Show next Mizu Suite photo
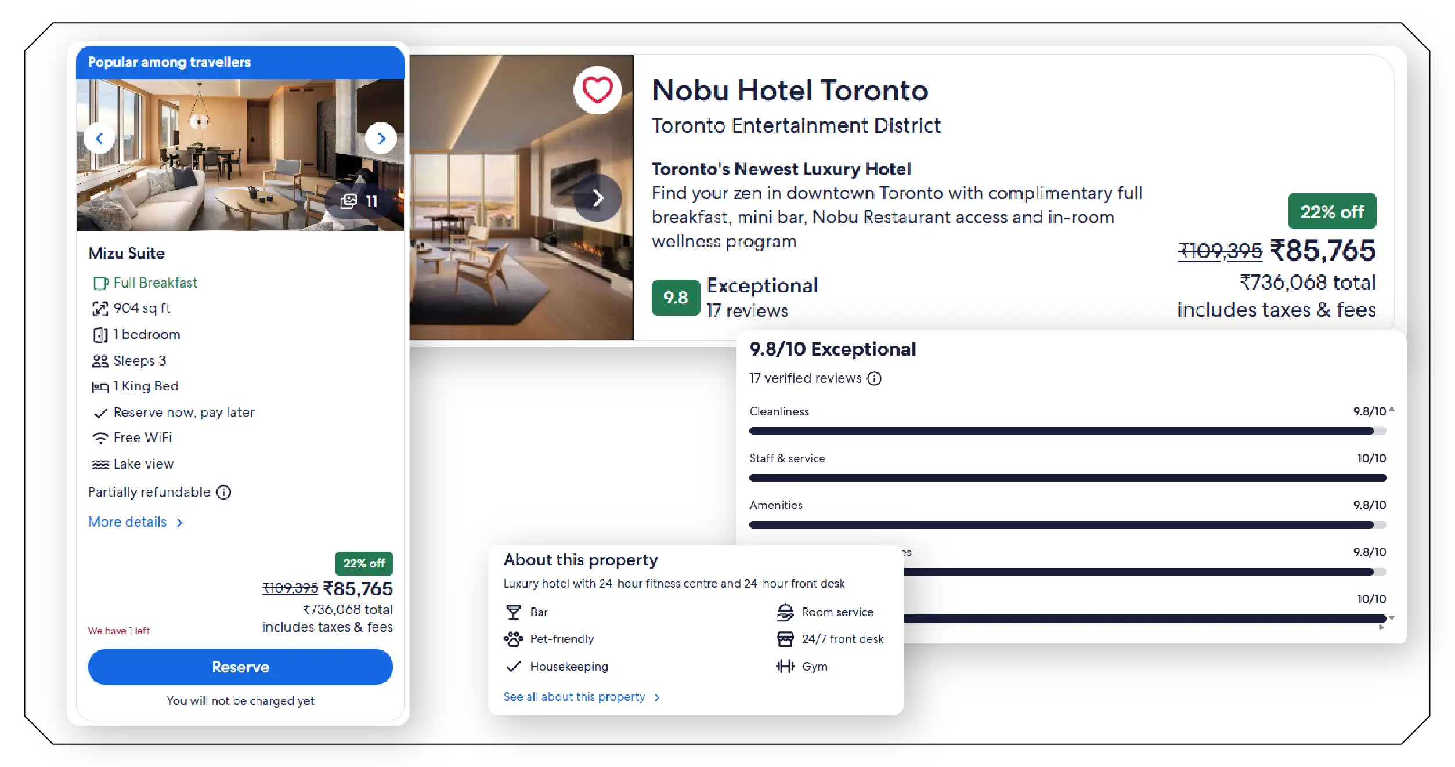Screen dimensions: 1455x767 point(381,138)
